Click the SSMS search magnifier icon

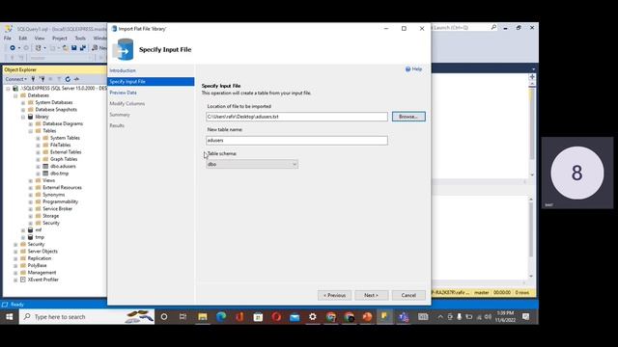click(x=493, y=28)
